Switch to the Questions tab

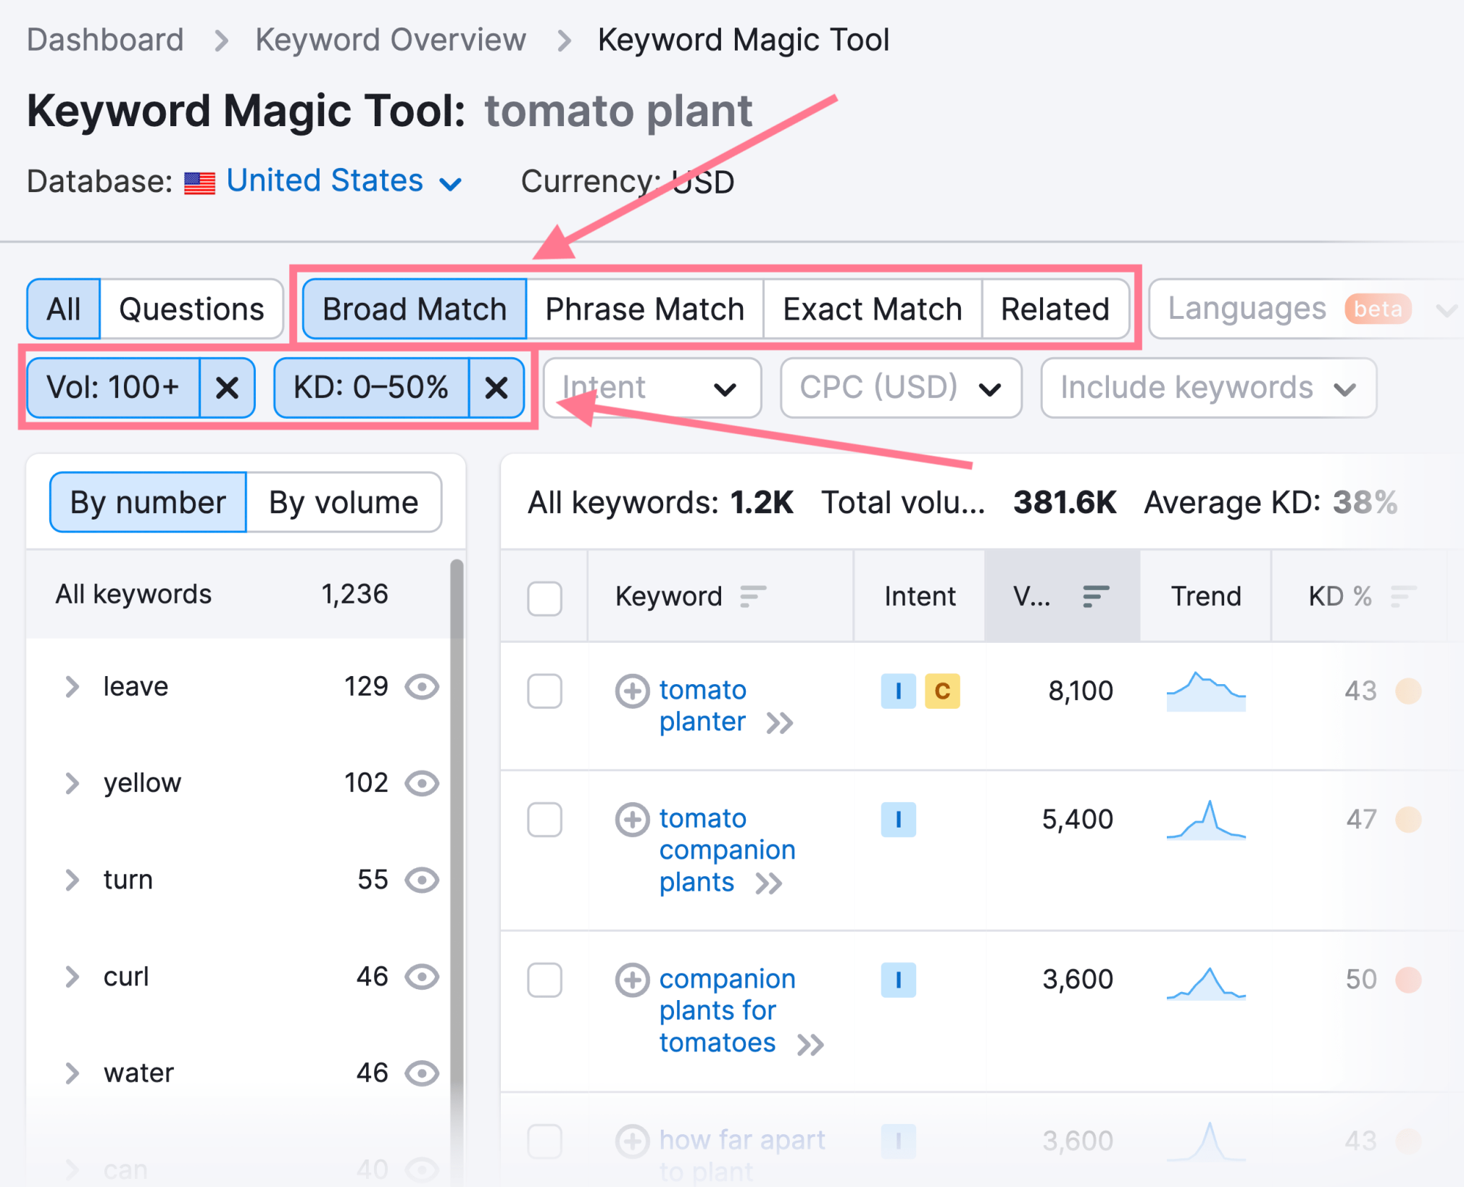point(191,309)
